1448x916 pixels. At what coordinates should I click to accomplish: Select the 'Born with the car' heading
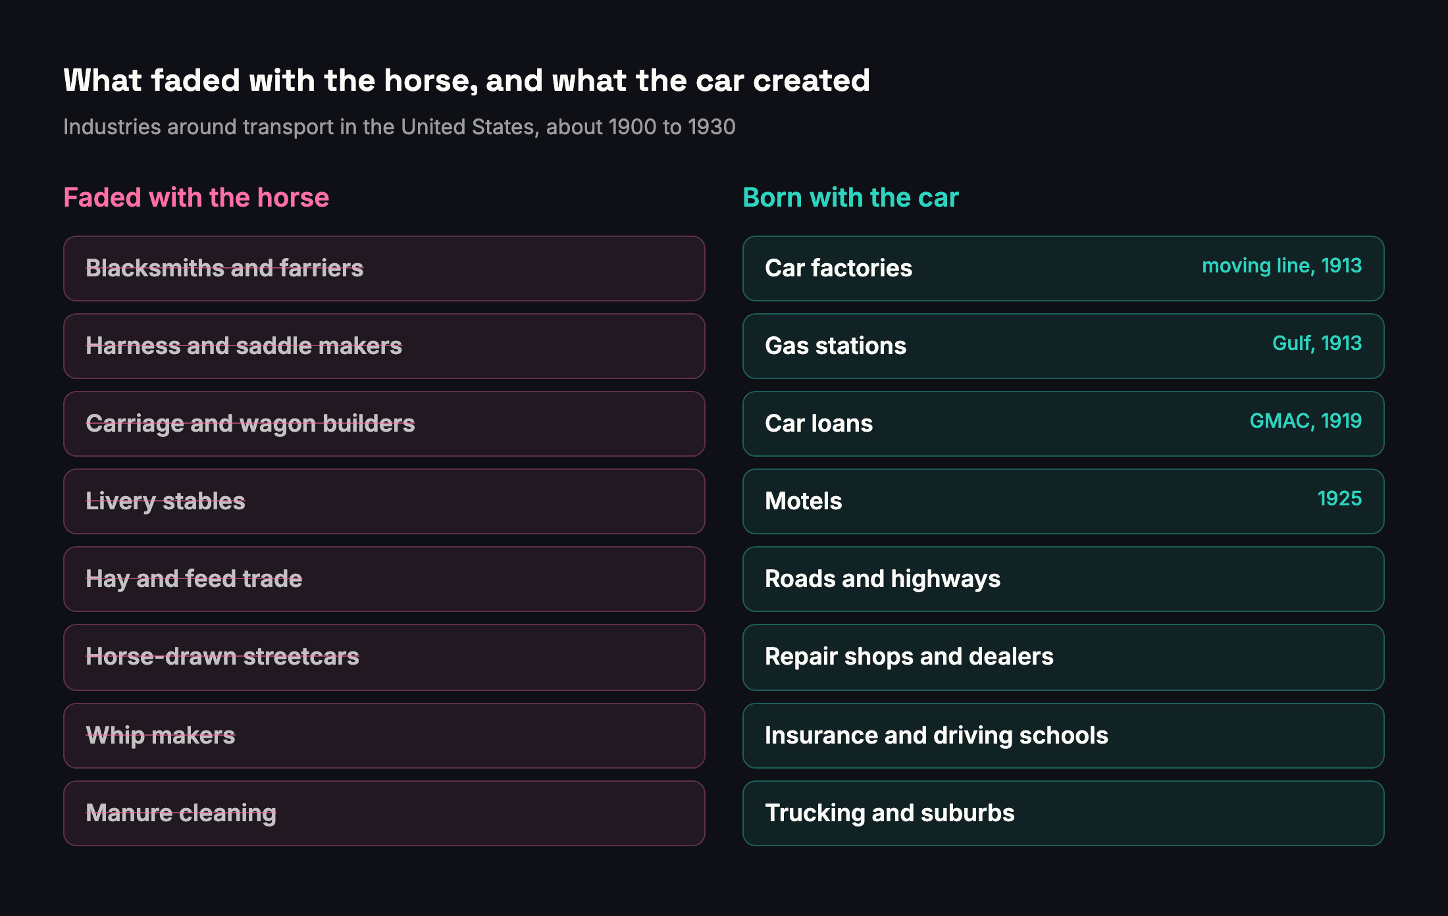[850, 197]
